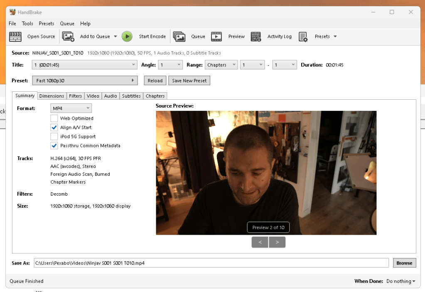Uncheck the Passthru Common Metadata checkbox

54,145
